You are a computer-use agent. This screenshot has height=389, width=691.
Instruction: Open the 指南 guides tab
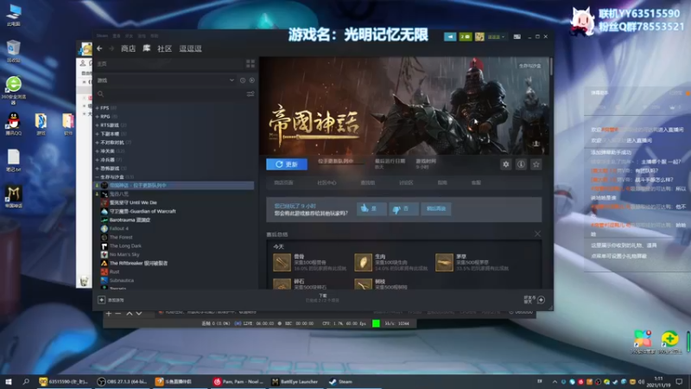tap(442, 182)
